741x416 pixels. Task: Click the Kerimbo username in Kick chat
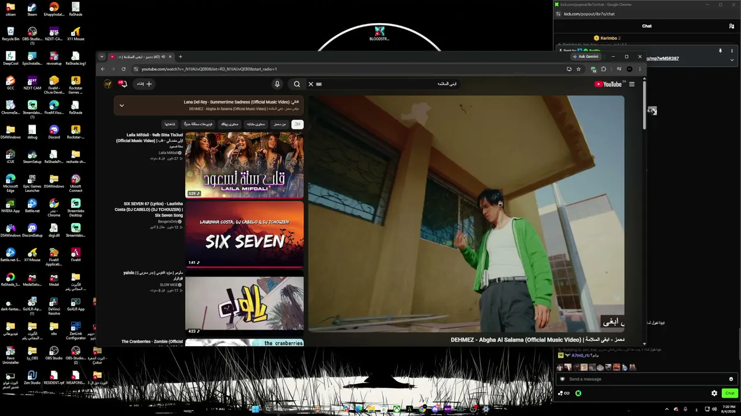(608, 38)
